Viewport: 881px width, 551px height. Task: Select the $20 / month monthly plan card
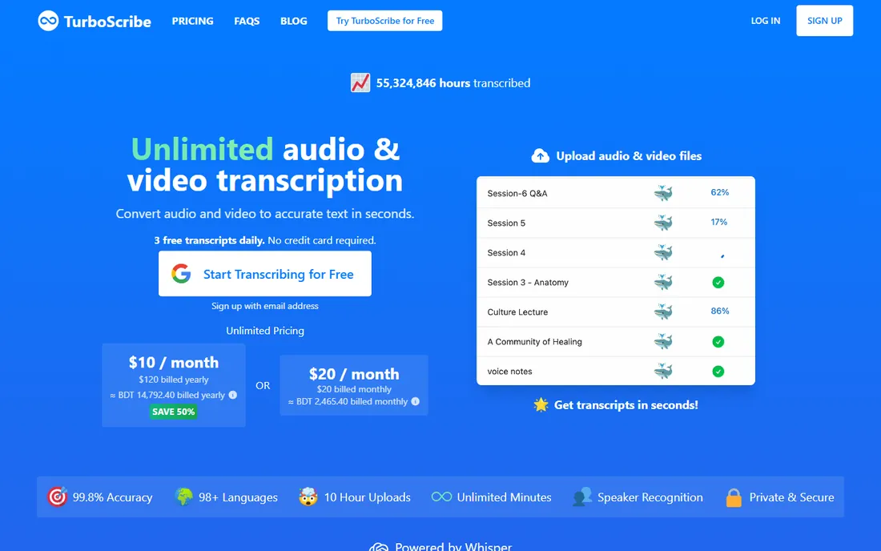pos(354,385)
